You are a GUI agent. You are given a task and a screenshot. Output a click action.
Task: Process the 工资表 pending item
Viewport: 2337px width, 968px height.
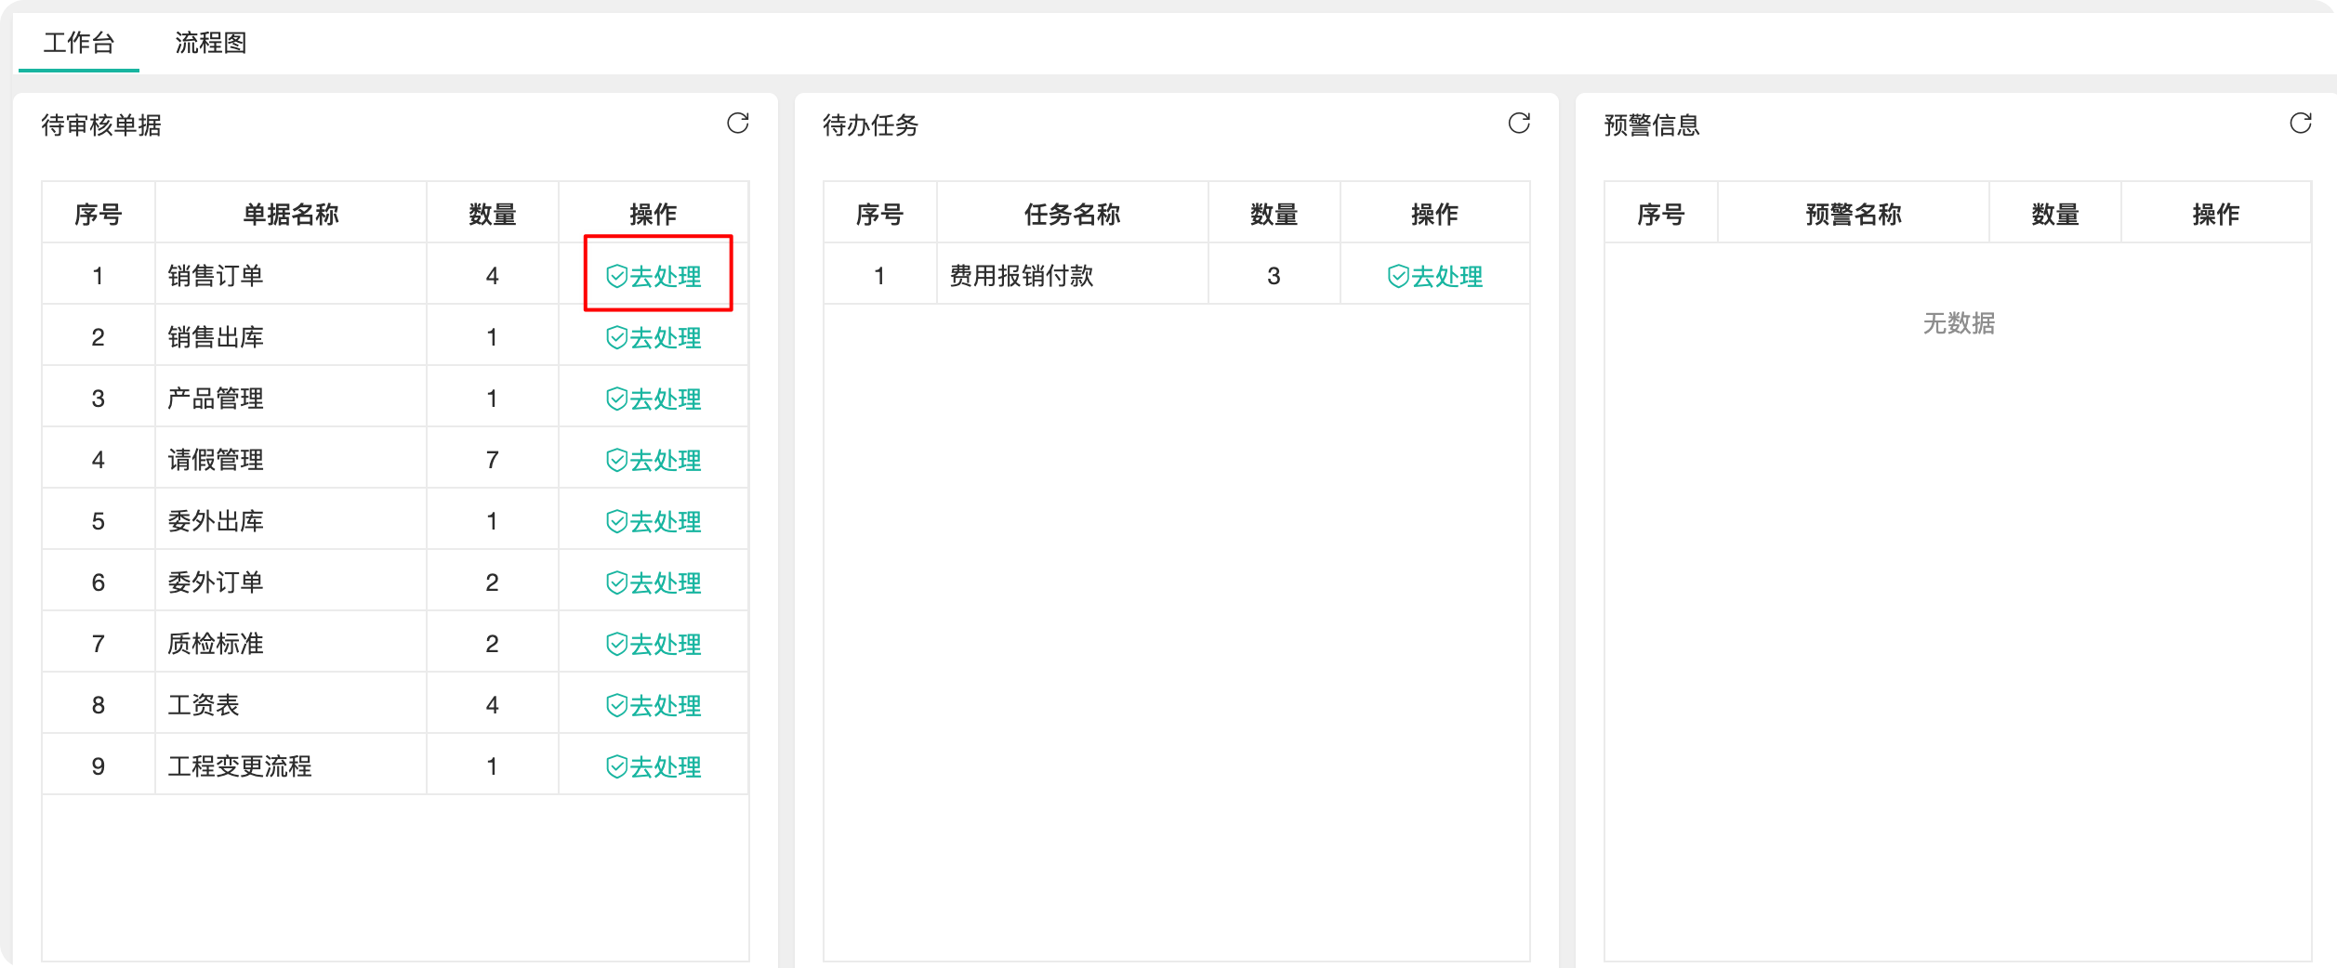[654, 705]
